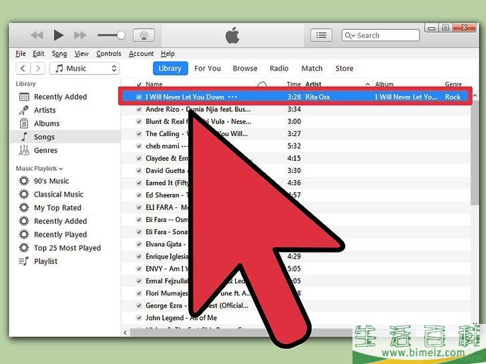Screen dimensions: 486x364
Task: Click the Fast-forward next track button
Action: click(80, 35)
